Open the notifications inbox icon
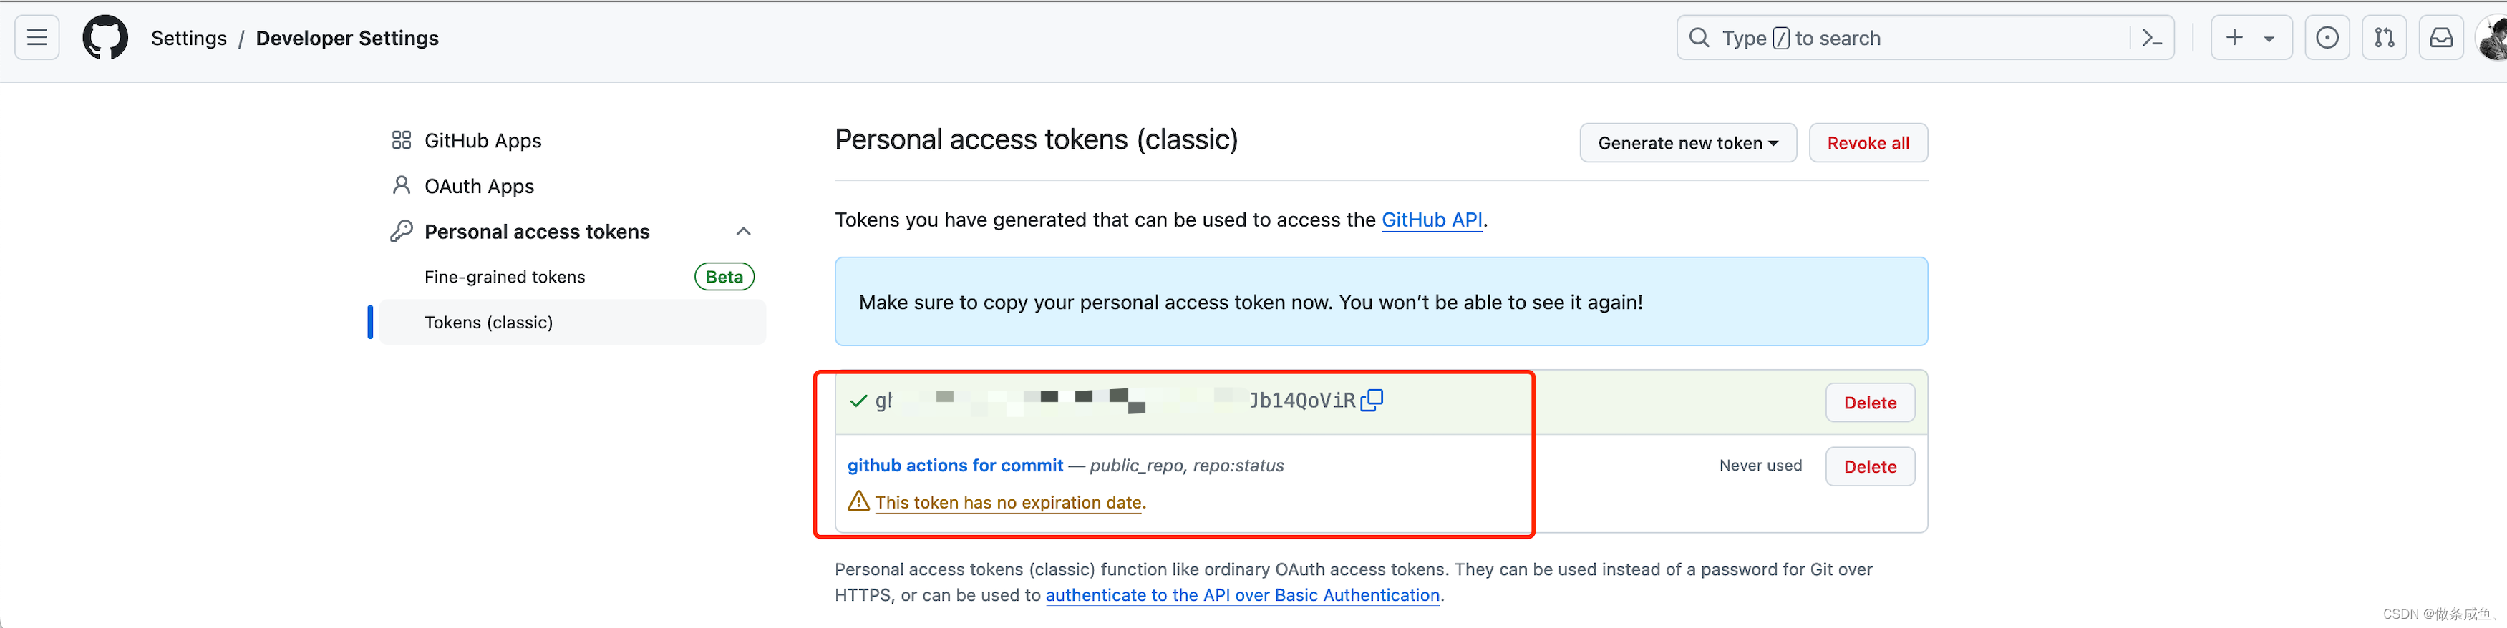The height and width of the screenshot is (628, 2507). (2442, 37)
